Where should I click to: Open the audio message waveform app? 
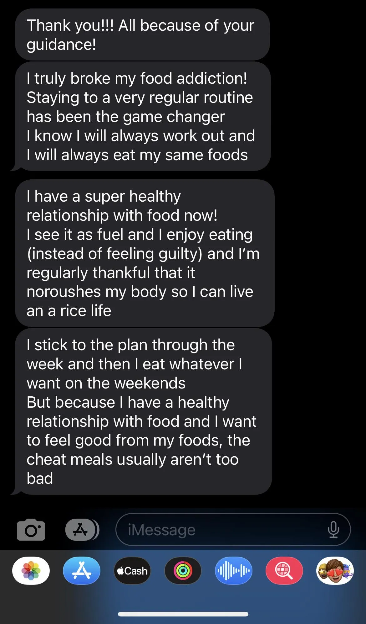click(x=234, y=571)
